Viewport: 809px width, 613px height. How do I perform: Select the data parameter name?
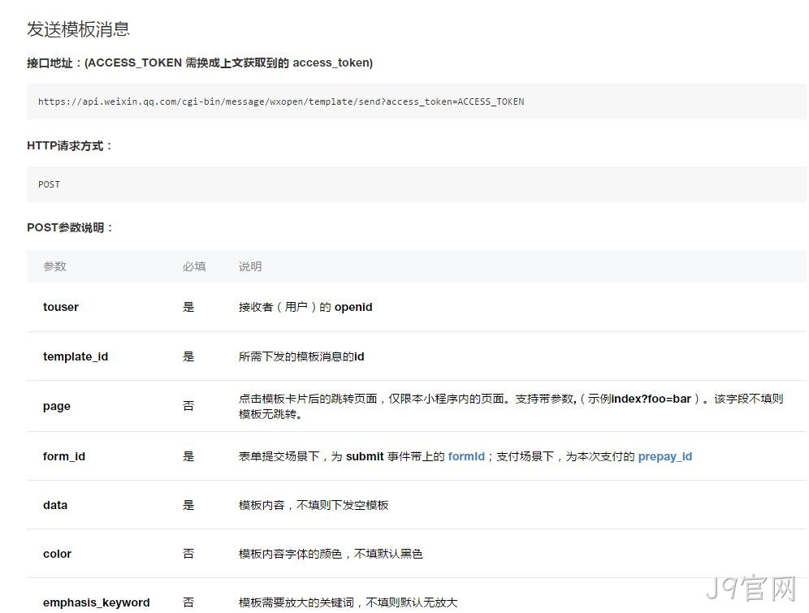(x=55, y=505)
